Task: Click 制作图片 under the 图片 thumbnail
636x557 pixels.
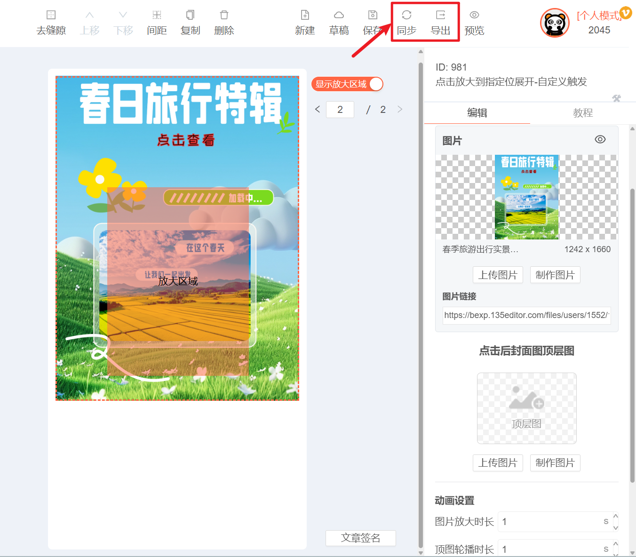Action: pos(555,275)
